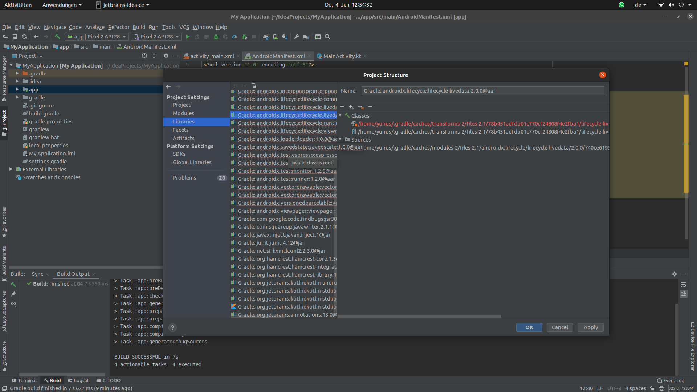
Task: Open the Project view mode dropdown
Action: [27, 56]
